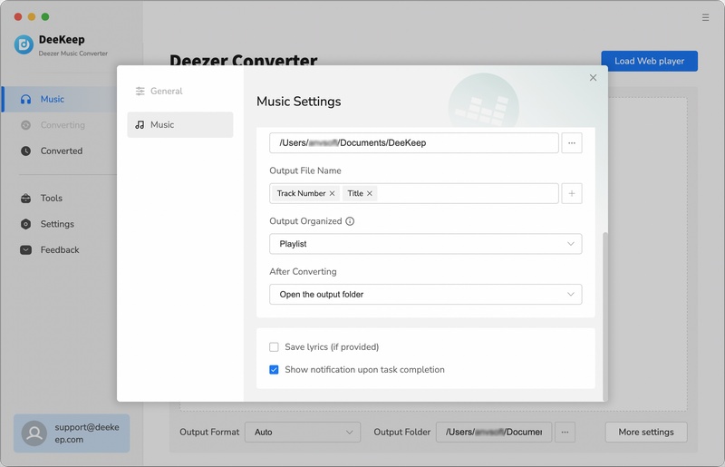725x467 pixels.
Task: Click the bottom Output Folder path field
Action: [494, 432]
